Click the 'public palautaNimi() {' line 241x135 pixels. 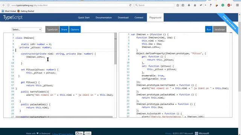(x=35, y=104)
